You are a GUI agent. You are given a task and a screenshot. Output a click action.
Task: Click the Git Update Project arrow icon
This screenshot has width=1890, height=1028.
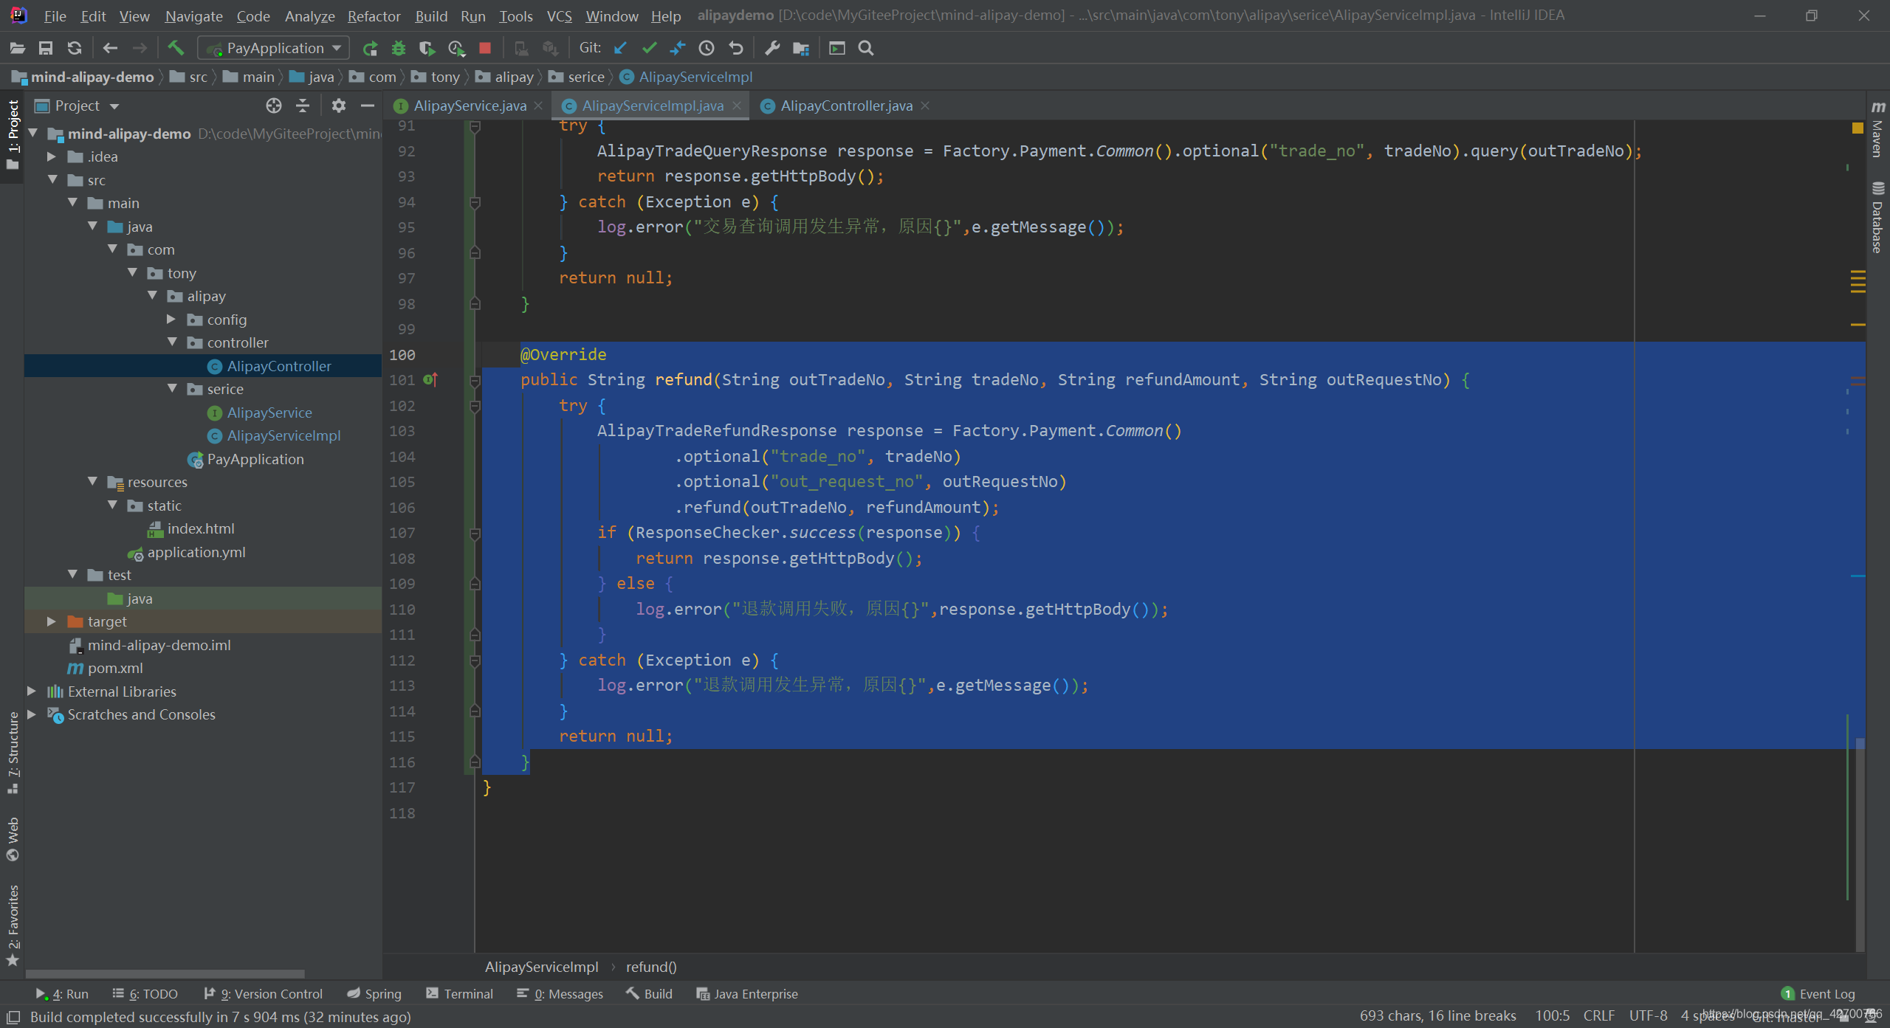(620, 48)
